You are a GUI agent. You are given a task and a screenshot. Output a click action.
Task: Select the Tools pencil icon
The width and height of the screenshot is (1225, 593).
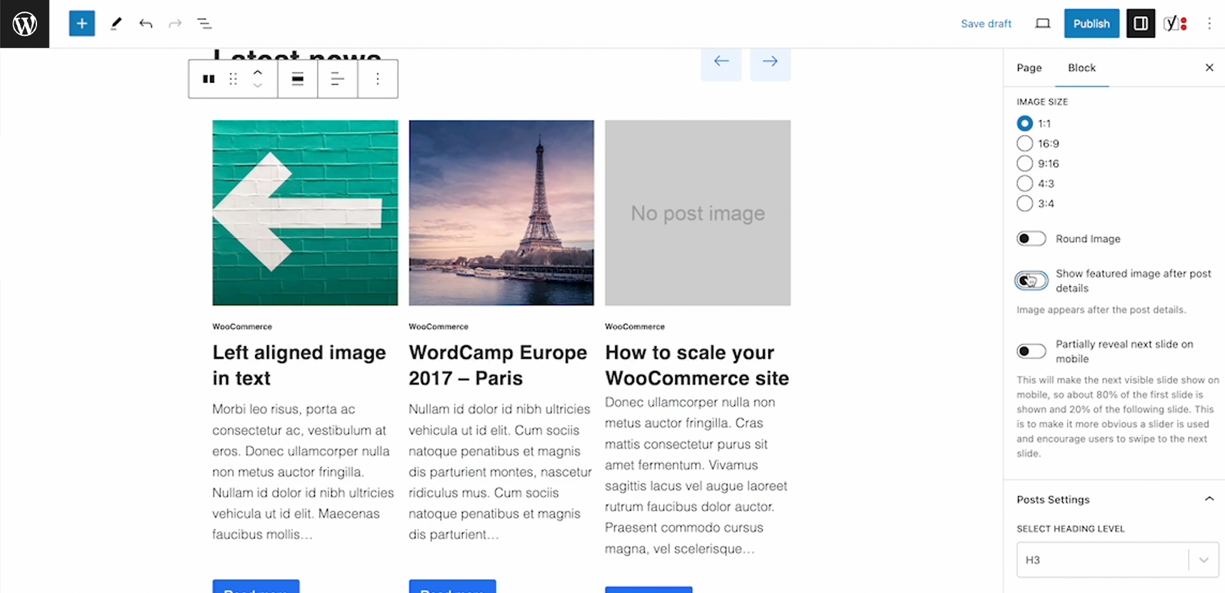point(116,24)
